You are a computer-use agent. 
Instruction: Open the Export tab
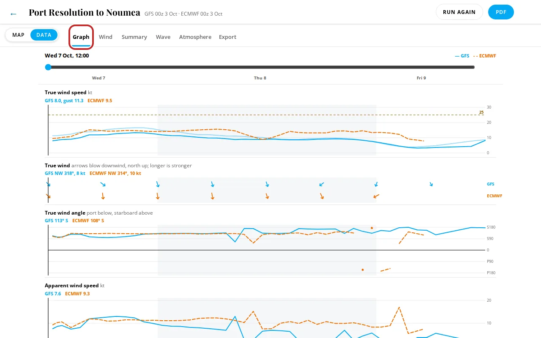pyautogui.click(x=227, y=37)
